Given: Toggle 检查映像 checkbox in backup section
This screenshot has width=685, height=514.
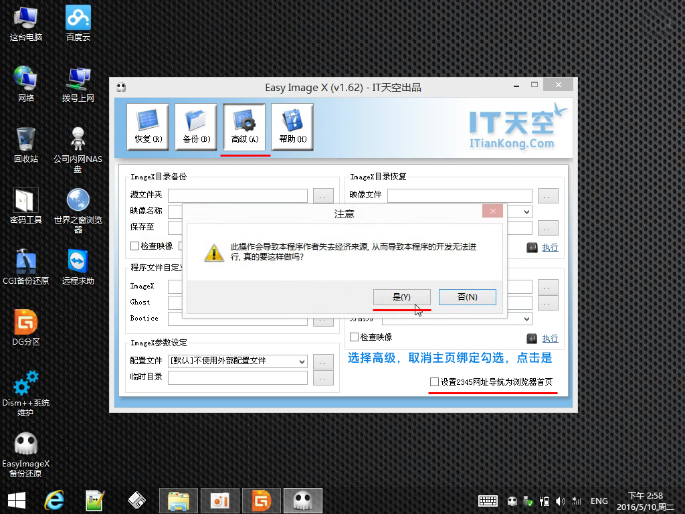Looking at the screenshot, I should tap(134, 246).
